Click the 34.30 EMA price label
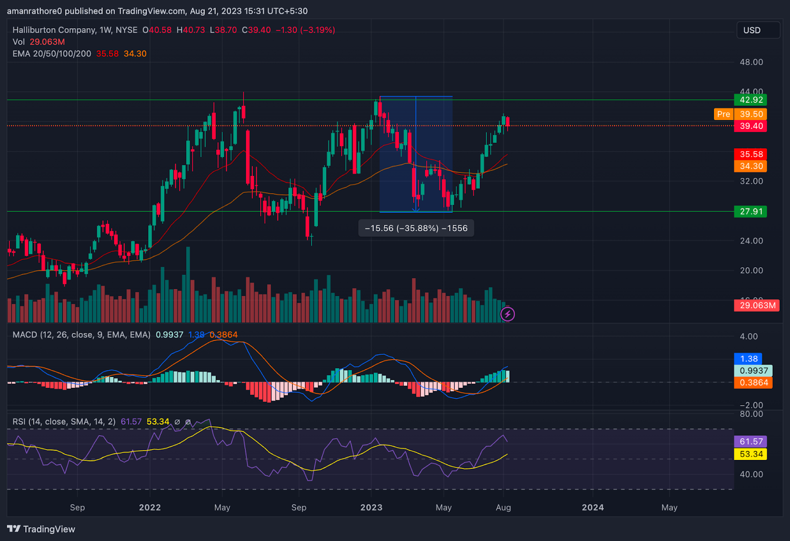This screenshot has height=541, width=790. (x=750, y=166)
